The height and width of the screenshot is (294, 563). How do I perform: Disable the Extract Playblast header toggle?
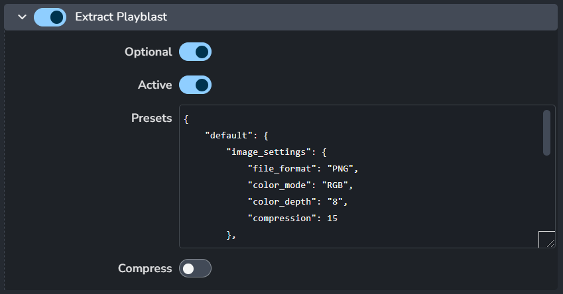click(50, 17)
